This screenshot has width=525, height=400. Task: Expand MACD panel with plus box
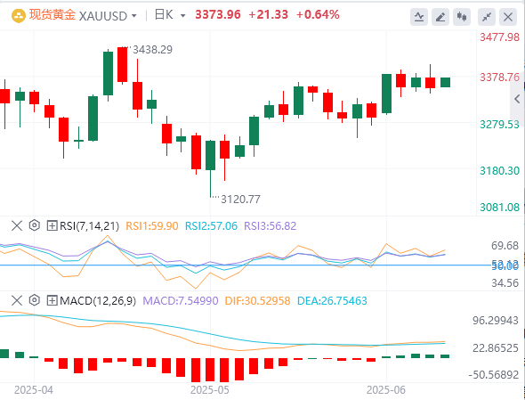[52, 300]
